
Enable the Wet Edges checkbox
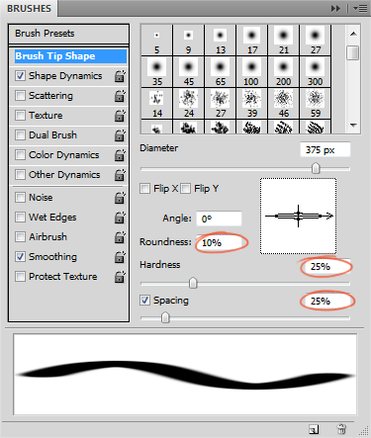pyautogui.click(x=20, y=218)
